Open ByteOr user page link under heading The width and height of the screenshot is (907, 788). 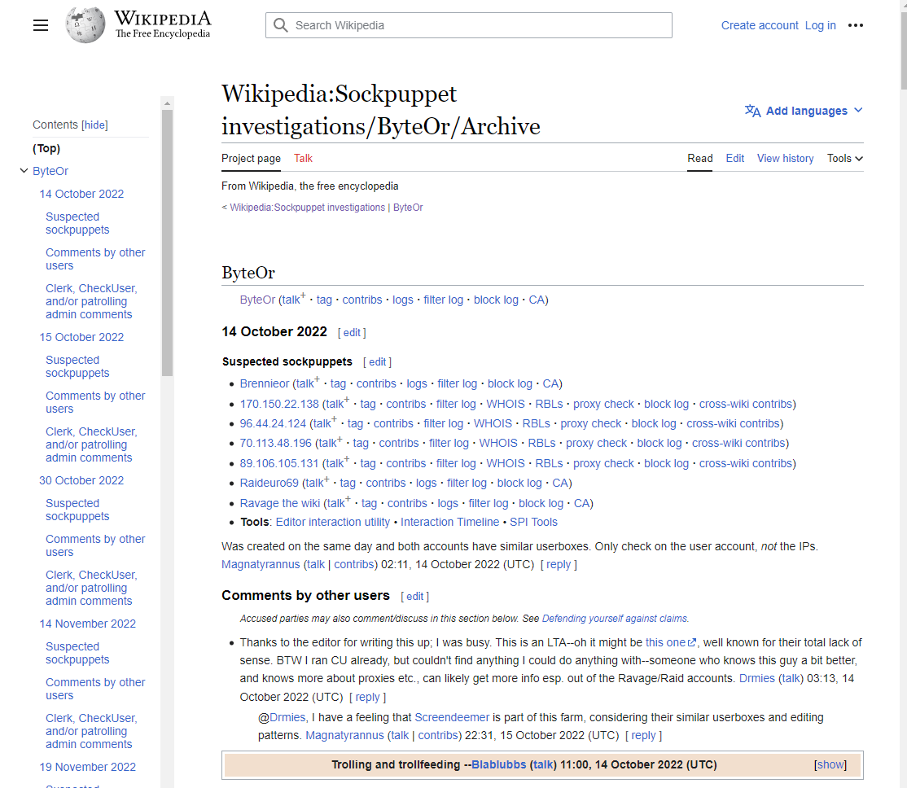(x=257, y=300)
